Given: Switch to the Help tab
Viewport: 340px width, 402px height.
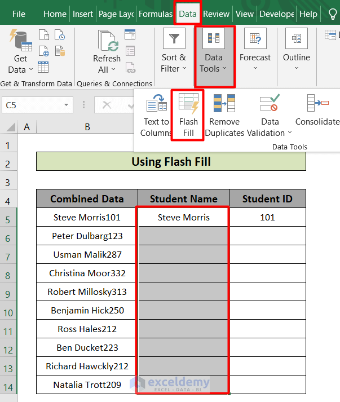Looking at the screenshot, I should (308, 14).
